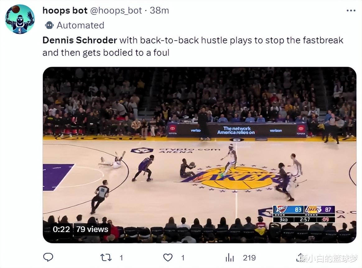This screenshot has height=268, width=362.
Task: Click the Dennis Schroder bold text
Action: pos(80,40)
